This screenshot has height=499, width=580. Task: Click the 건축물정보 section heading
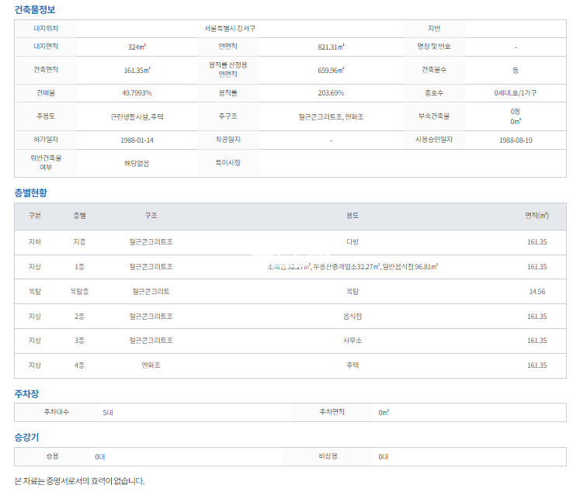(35, 10)
